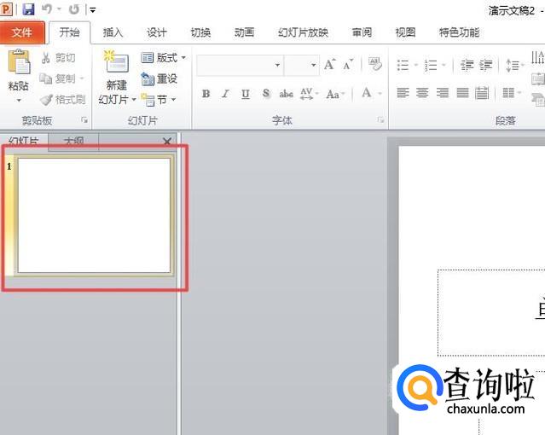545x435 pixels.
Task: Increase font size with large A icon
Action: pyautogui.click(x=329, y=64)
